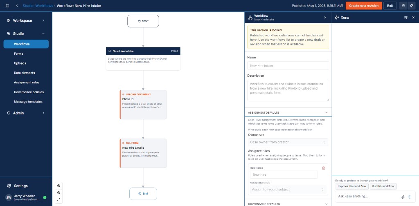Image resolution: width=419 pixels, height=206 pixels.
Task: Open the Xena chat options icon
Action: click(x=406, y=18)
